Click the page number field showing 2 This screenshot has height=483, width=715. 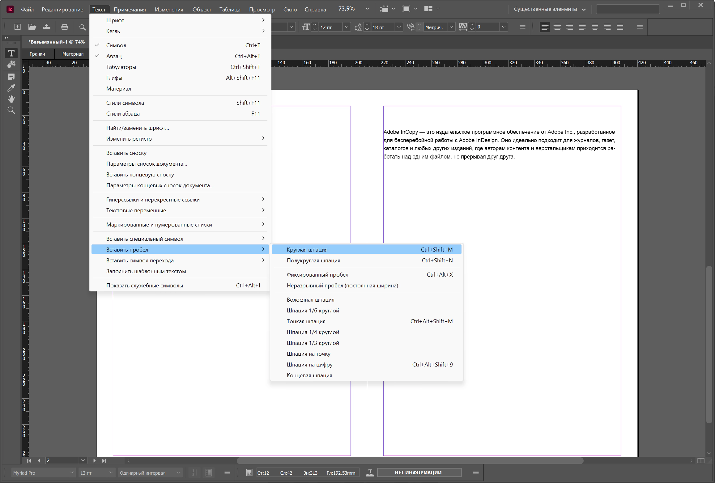pos(62,460)
